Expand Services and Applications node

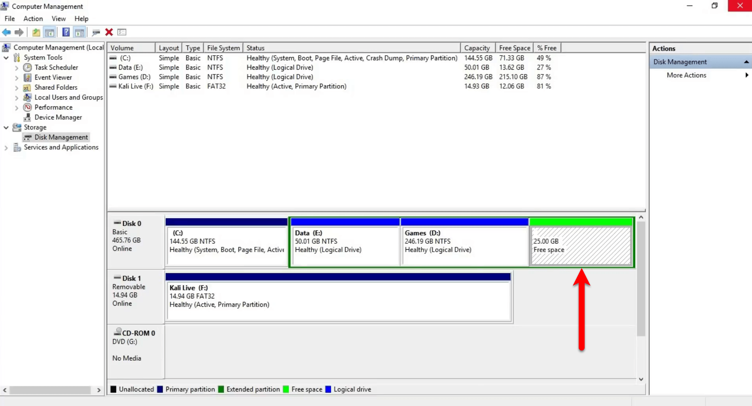(6, 148)
